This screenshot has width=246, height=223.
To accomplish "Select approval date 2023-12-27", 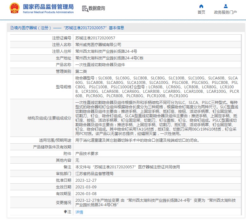I will 86,180.
